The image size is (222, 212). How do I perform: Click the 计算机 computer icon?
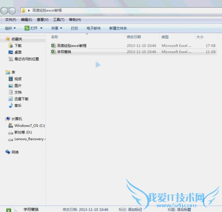pos(8,119)
